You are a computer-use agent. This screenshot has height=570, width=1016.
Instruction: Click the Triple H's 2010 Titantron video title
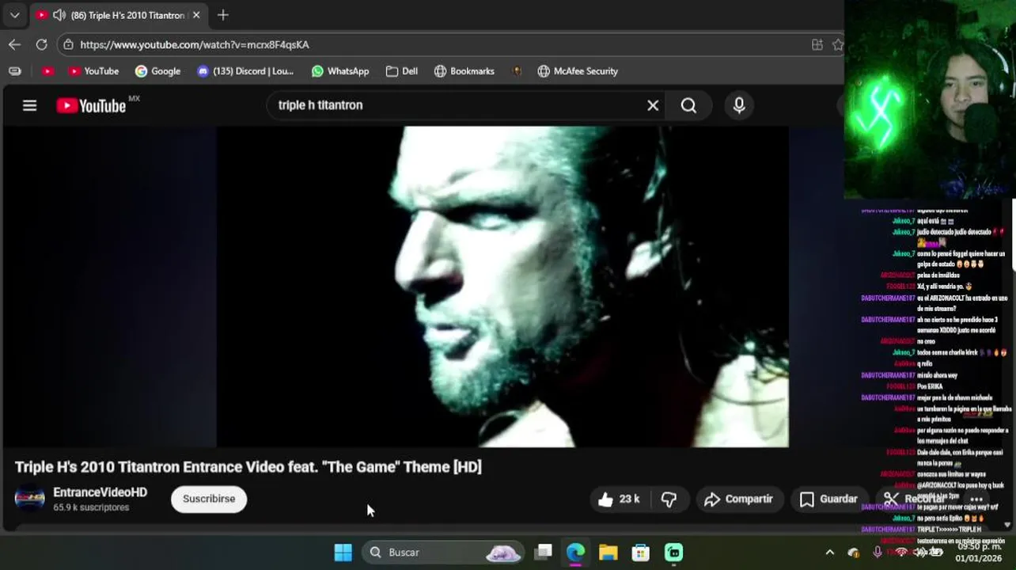pyautogui.click(x=248, y=467)
